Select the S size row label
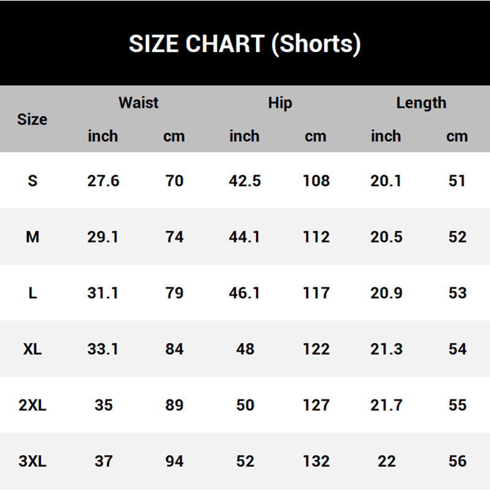The width and height of the screenshot is (490, 490). coord(32,181)
